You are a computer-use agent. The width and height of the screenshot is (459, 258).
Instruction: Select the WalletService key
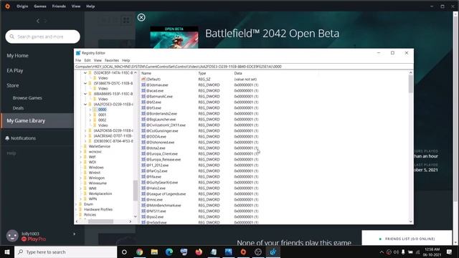coord(100,146)
